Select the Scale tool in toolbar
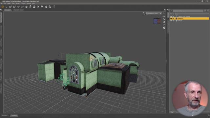The image size is (210, 118). (x=22, y=7)
